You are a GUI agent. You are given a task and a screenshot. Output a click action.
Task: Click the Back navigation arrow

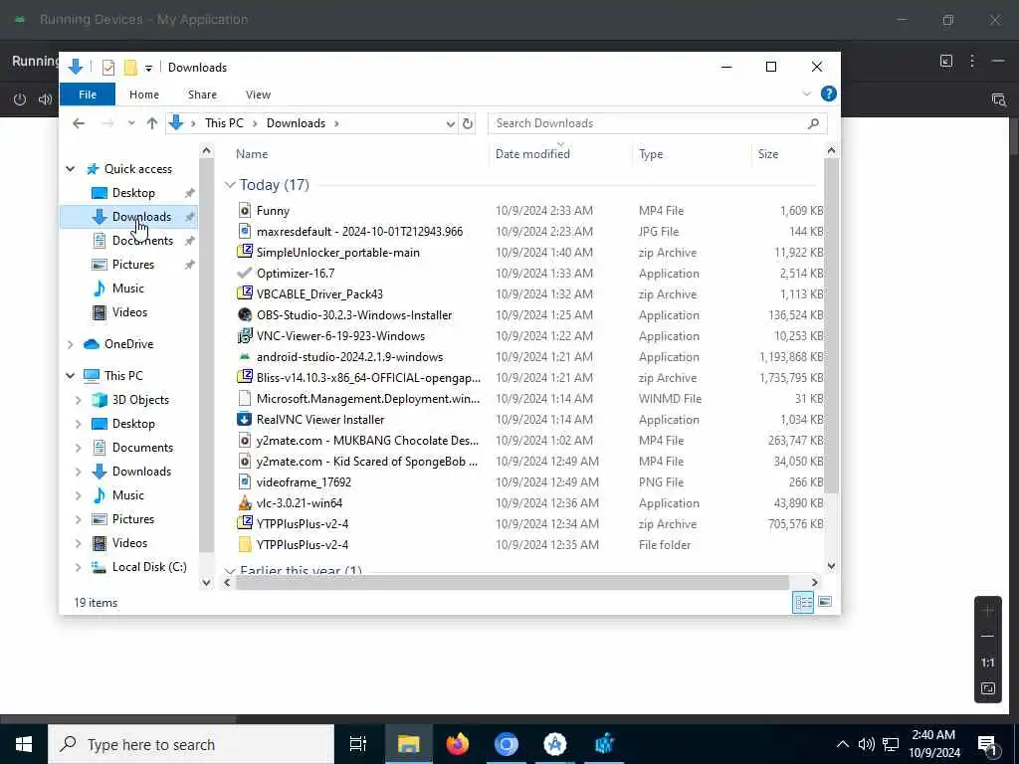79,123
